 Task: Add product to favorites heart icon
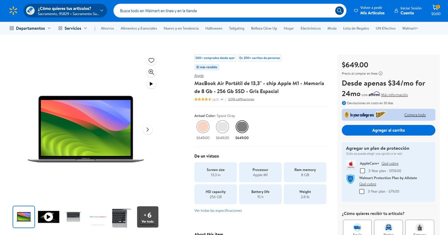151,60
